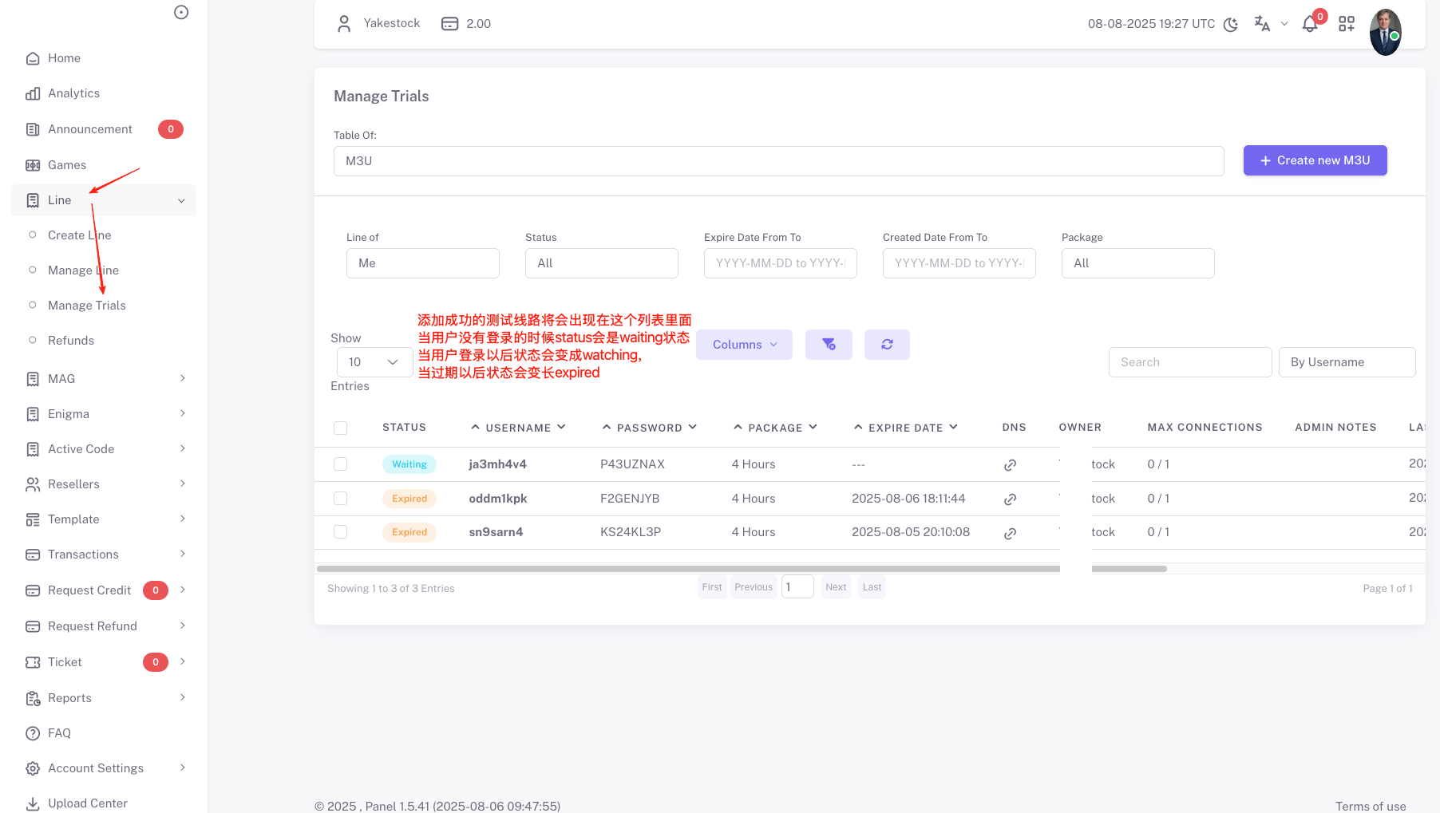The width and height of the screenshot is (1440, 813).
Task: Open the Terms of use link
Action: coord(1371,807)
